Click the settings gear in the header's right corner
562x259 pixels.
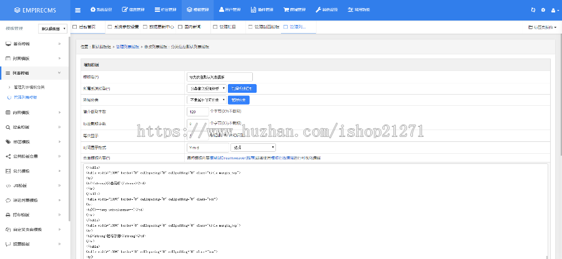pyautogui.click(x=543, y=11)
